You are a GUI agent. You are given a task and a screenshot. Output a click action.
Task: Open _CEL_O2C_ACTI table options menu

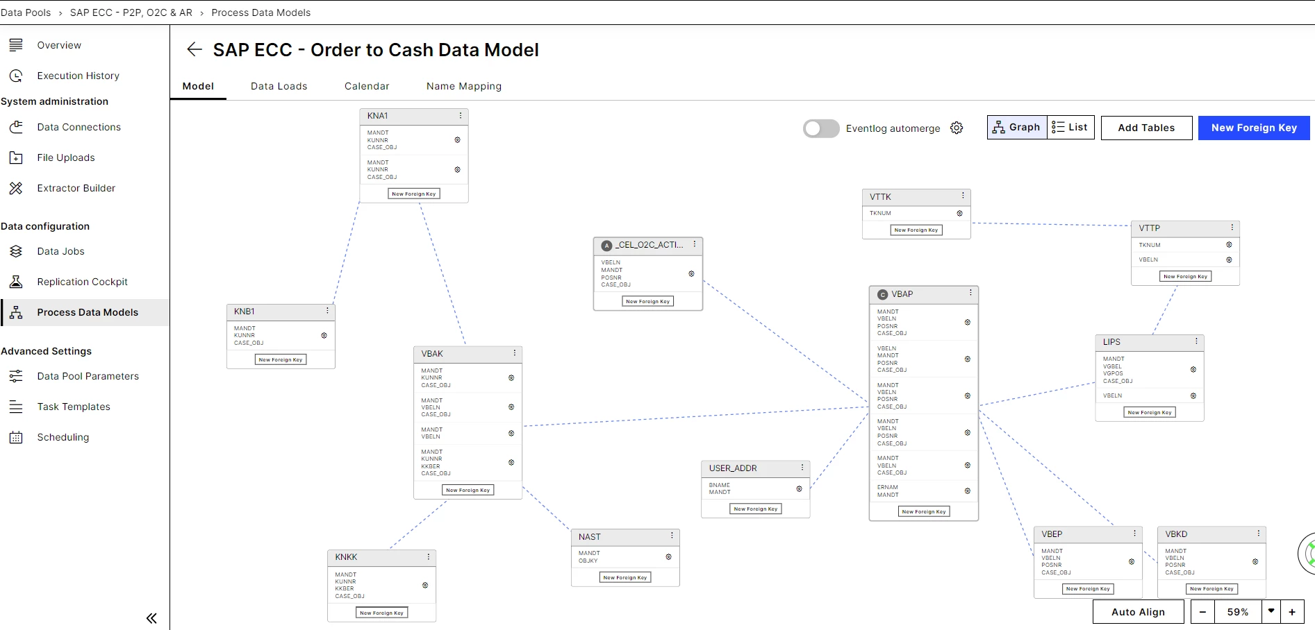click(x=694, y=244)
